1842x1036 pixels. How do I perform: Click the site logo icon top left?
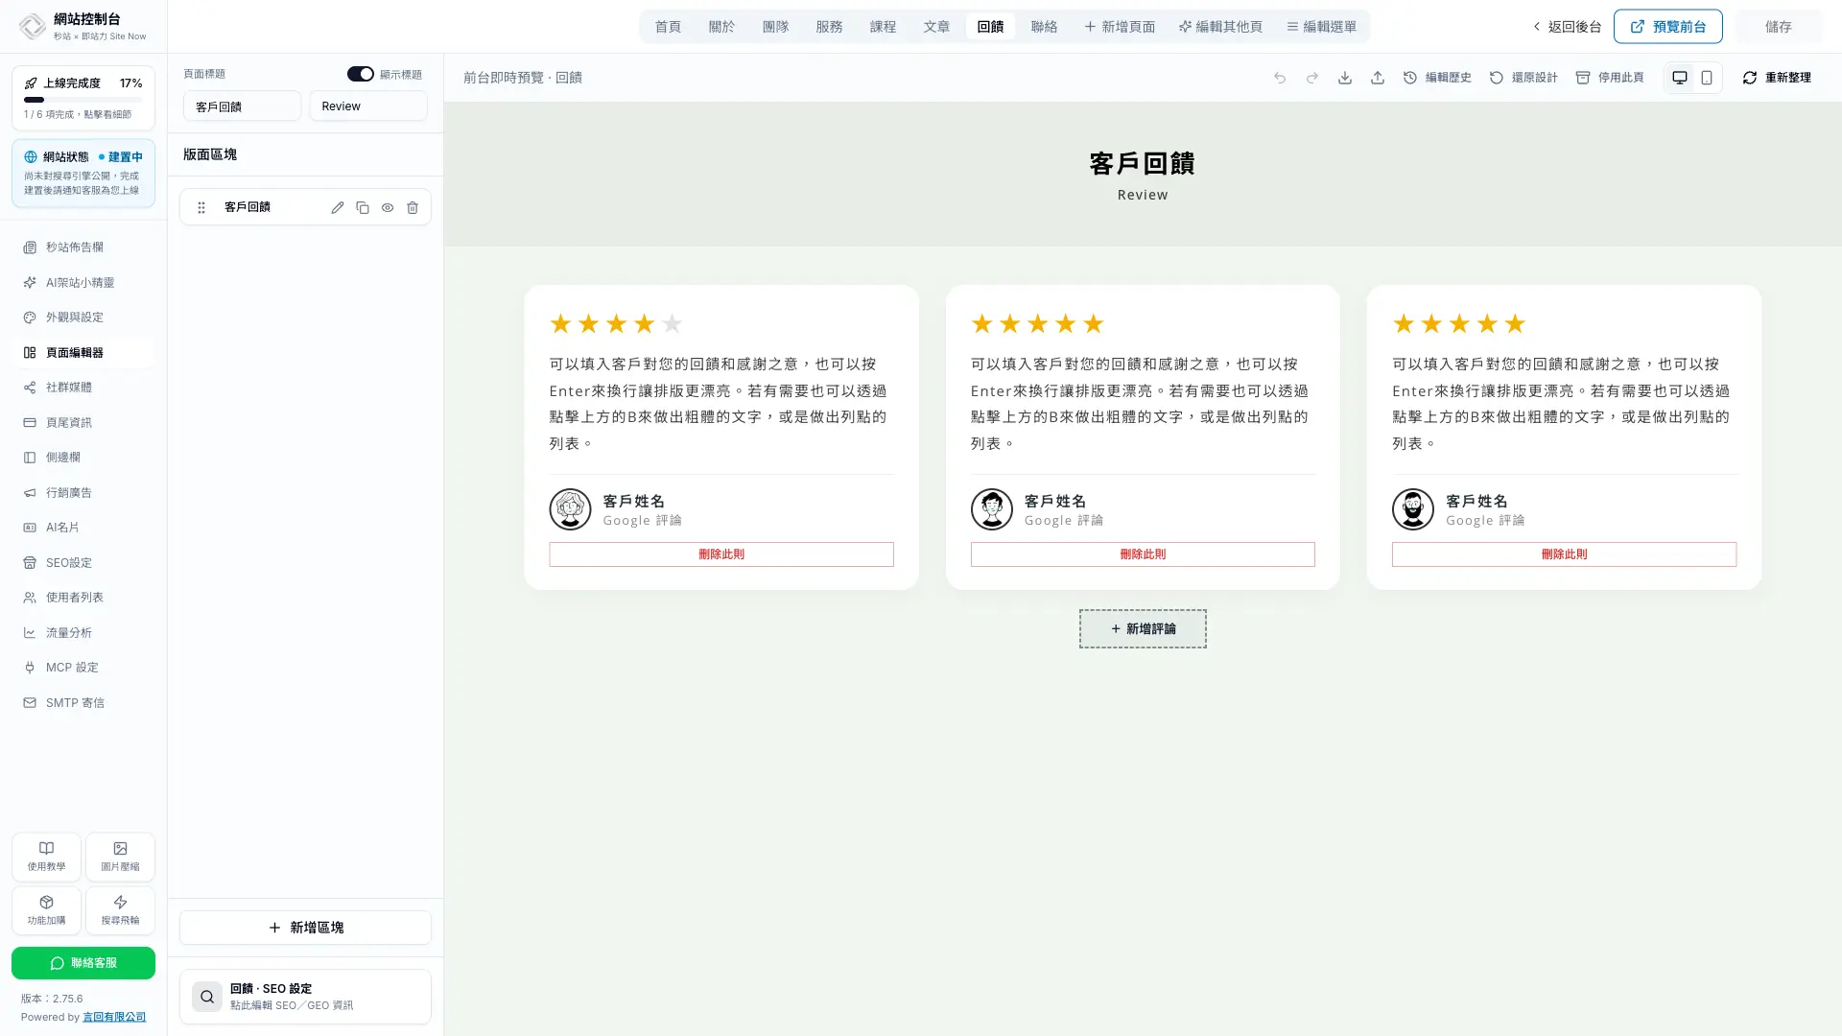coord(32,26)
